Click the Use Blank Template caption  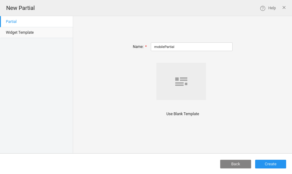pyautogui.click(x=182, y=114)
